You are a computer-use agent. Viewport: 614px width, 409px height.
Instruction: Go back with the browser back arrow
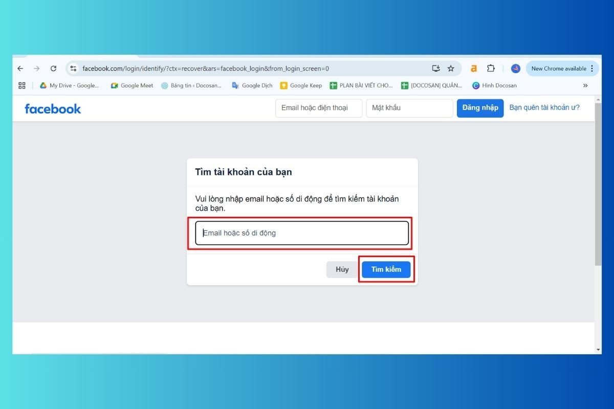tap(20, 69)
